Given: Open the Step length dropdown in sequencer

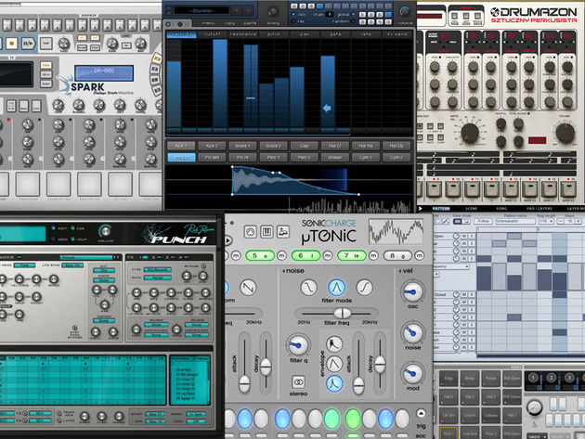Looking at the screenshot, I should click(547, 222).
